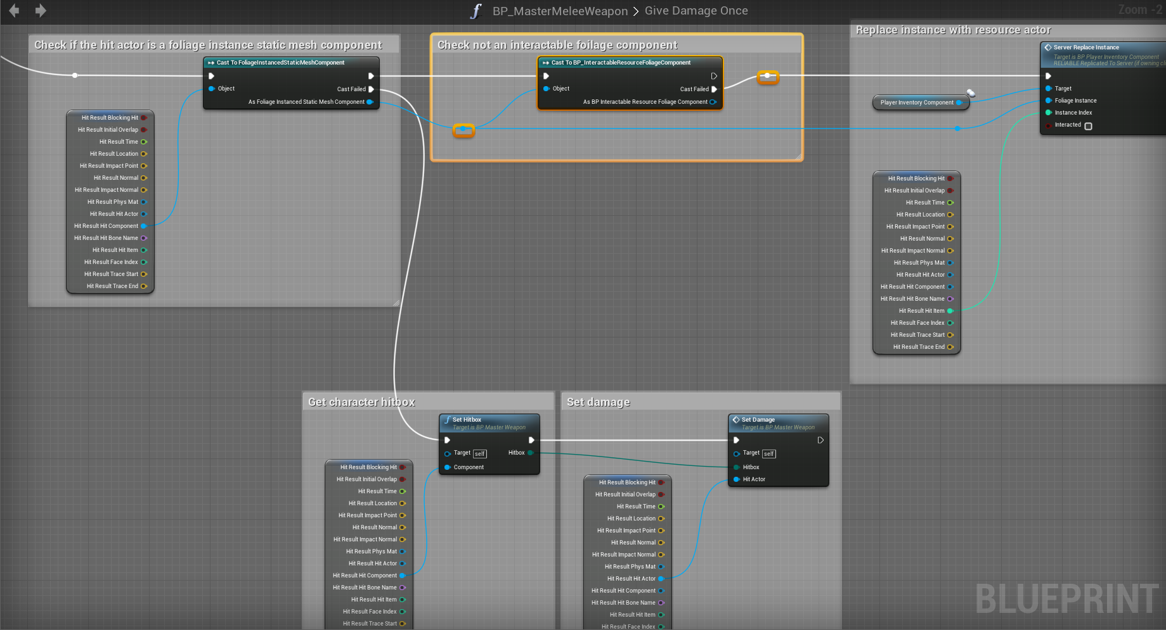Click the Foliage Instance input pin
Viewport: 1166px width, 630px height.
pyautogui.click(x=1049, y=101)
